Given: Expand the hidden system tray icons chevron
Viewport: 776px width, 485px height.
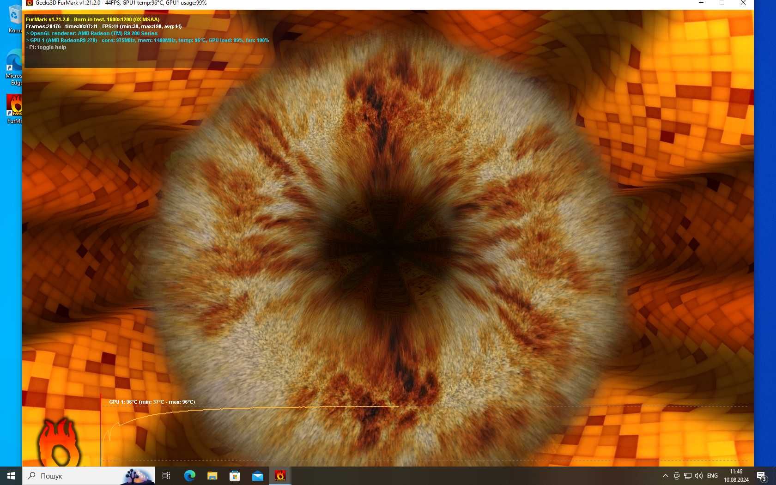Looking at the screenshot, I should tap(665, 476).
